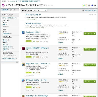Click the pink tulip icon beside the page title

point(3,5)
